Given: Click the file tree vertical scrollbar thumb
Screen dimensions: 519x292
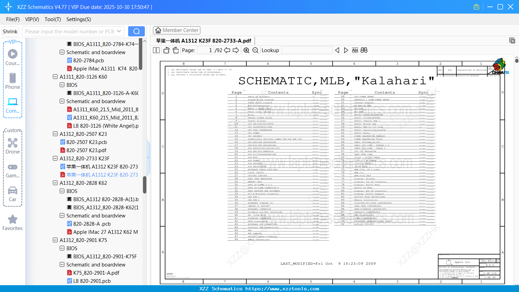Looking at the screenshot, I should click(144, 185).
